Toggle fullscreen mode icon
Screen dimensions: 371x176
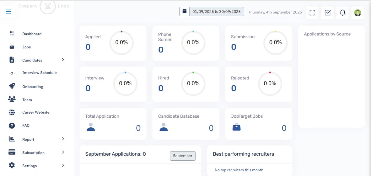click(x=312, y=12)
